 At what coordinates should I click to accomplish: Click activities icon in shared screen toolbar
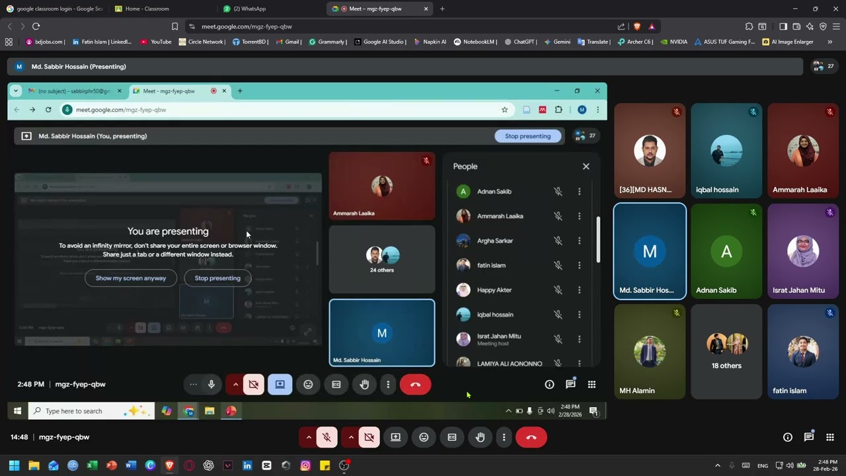tap(592, 384)
